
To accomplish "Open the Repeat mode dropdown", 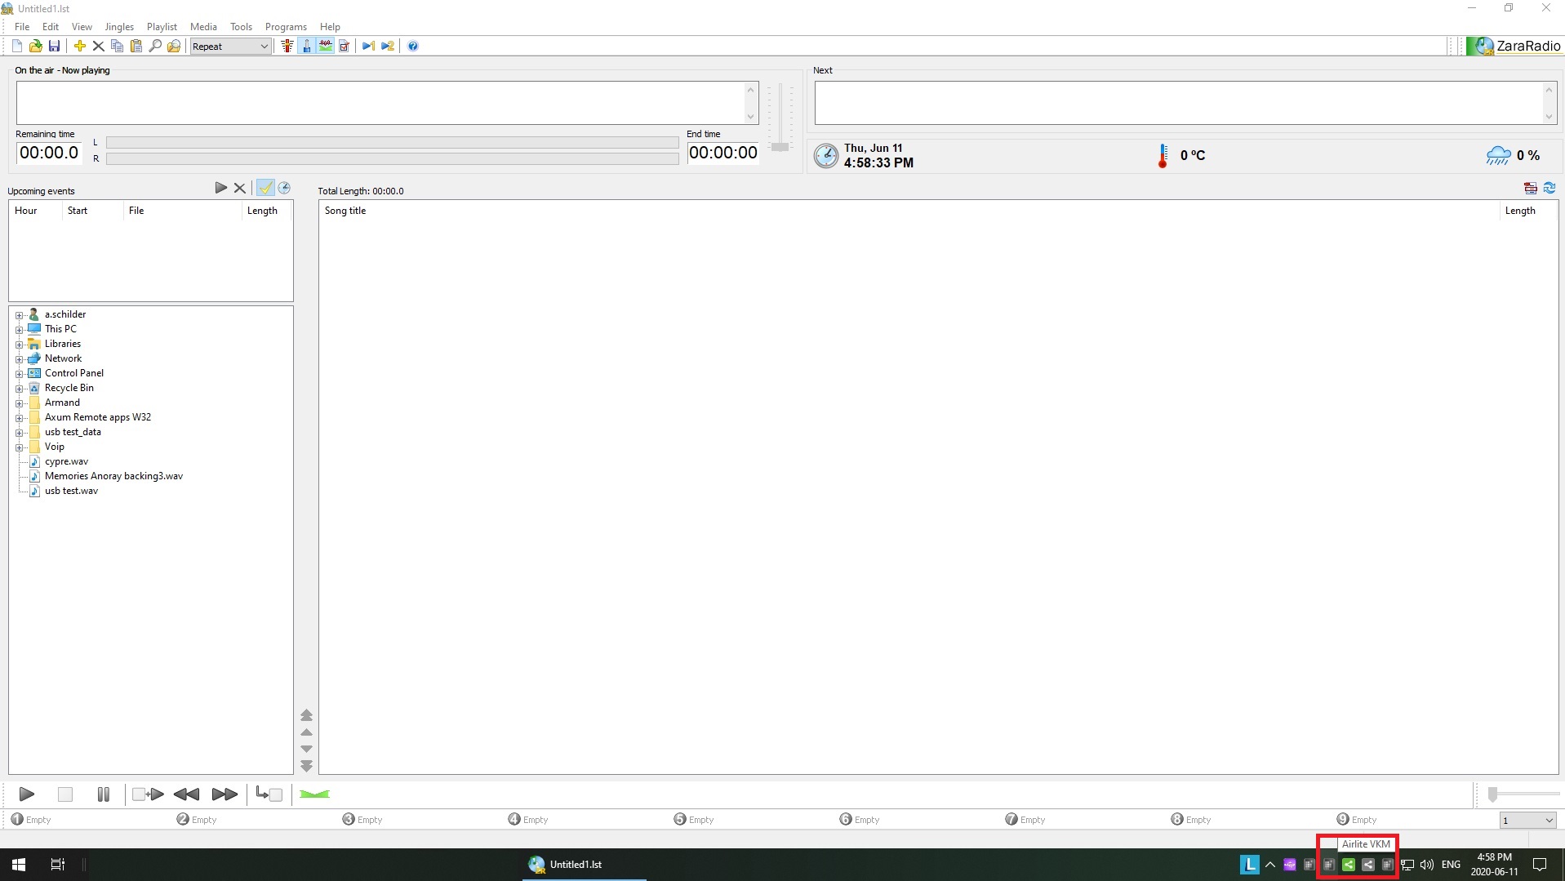I will tap(230, 47).
